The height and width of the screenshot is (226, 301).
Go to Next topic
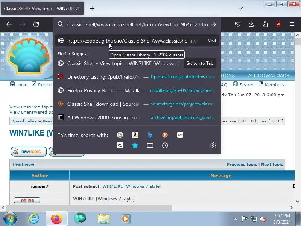272,164
